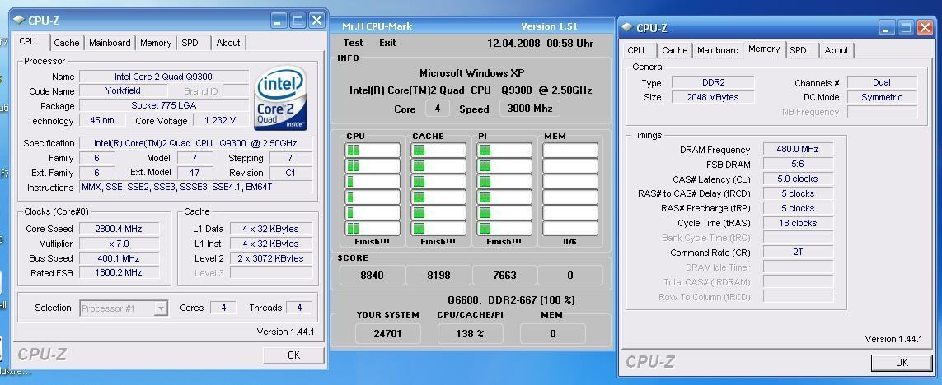942x385 pixels.
Task: Click Instructions field MMX, SSE, SSE2
Action: pyautogui.click(x=196, y=187)
